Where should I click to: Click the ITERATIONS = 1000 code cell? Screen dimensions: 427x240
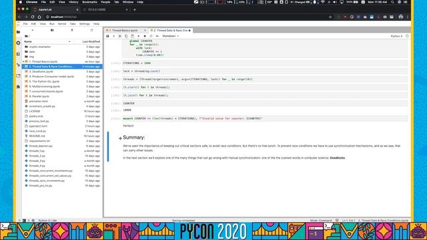pyautogui.click(x=265, y=63)
